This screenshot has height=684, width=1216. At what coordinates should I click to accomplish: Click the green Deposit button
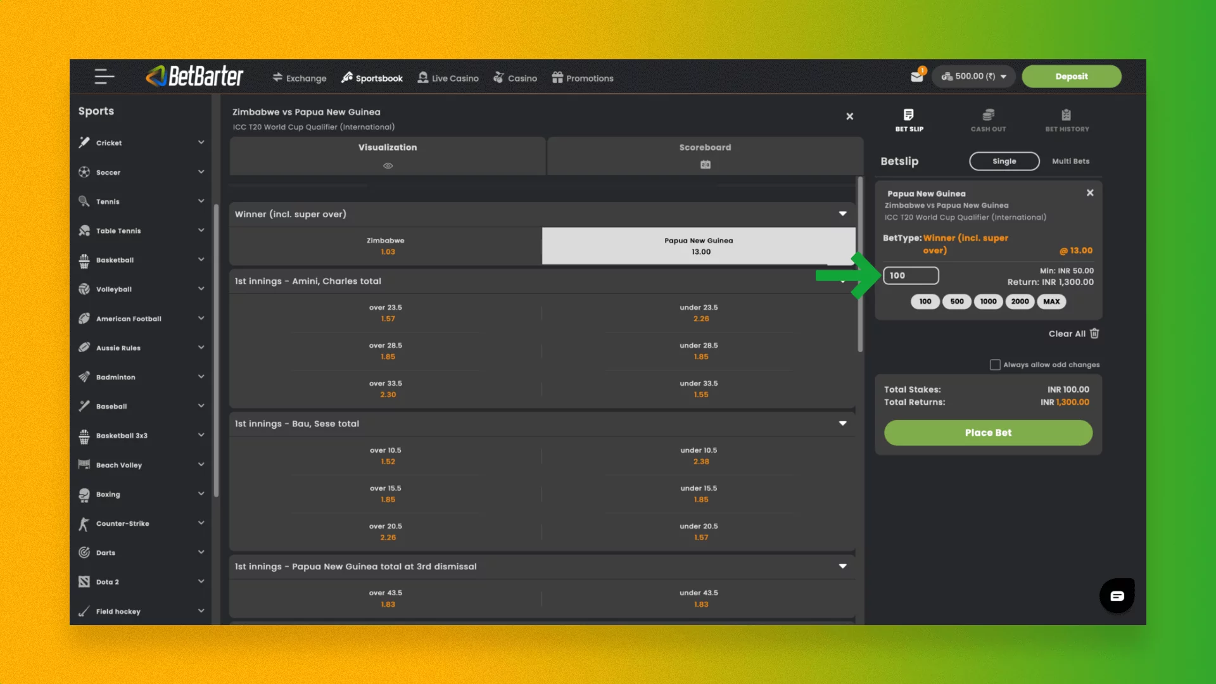click(1071, 77)
